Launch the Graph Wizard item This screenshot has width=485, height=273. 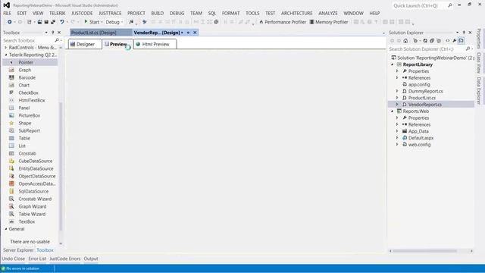tap(32, 206)
